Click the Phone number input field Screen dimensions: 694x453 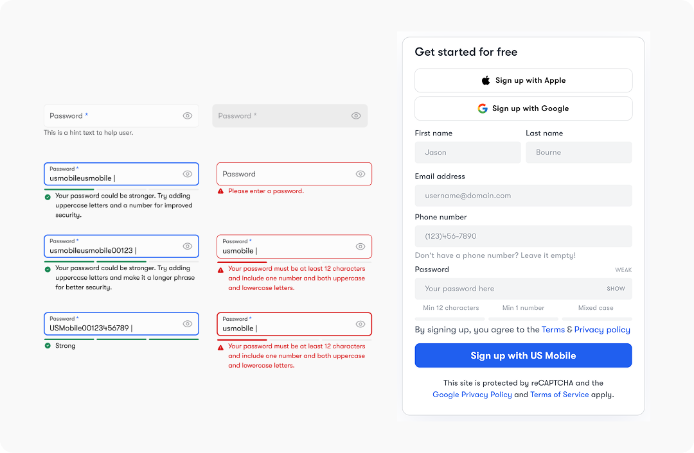coord(523,236)
